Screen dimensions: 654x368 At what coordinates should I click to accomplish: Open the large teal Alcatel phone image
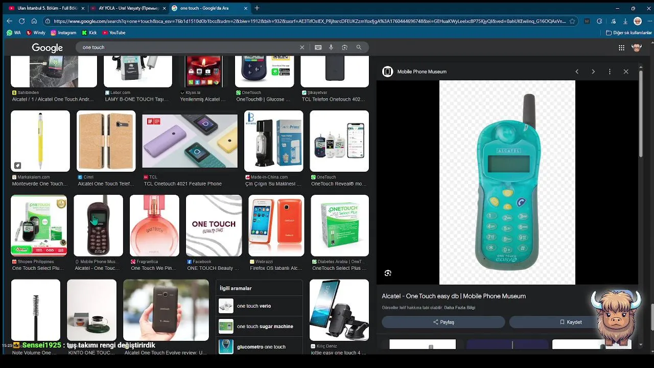pyautogui.click(x=507, y=182)
